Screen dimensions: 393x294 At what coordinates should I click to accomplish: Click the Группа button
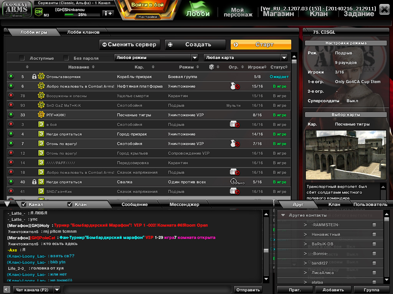pos(371,290)
